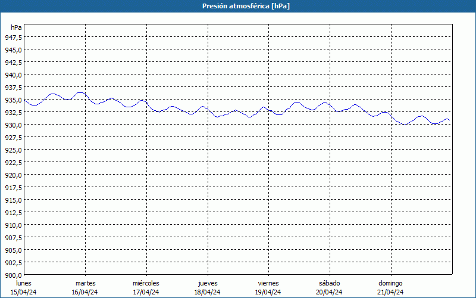Click the "hPa" unit label above the axis
Viewport: 476px width, 298px height.
pos(16,27)
